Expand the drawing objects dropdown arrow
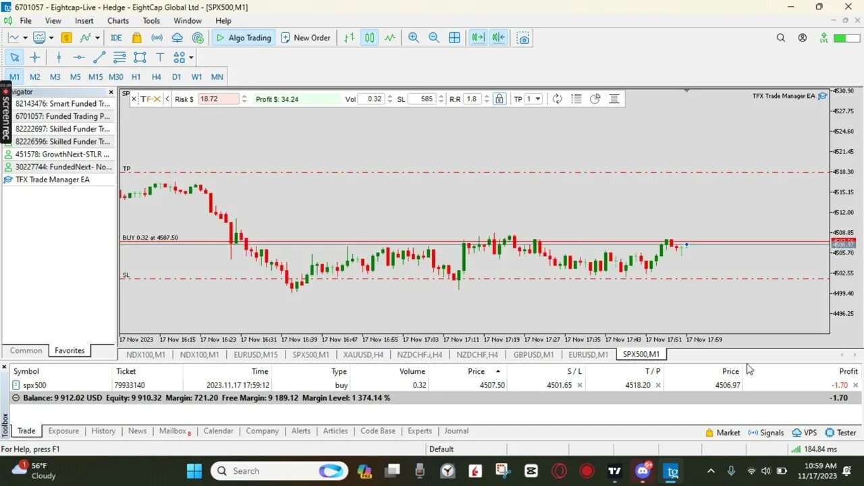Screen dimensions: 864x486 pos(191,57)
